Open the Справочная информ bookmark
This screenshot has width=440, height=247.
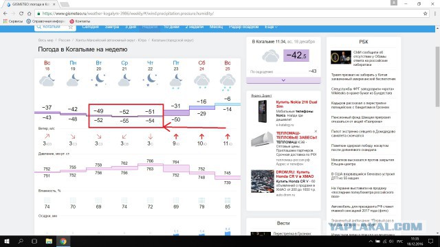click(x=45, y=21)
